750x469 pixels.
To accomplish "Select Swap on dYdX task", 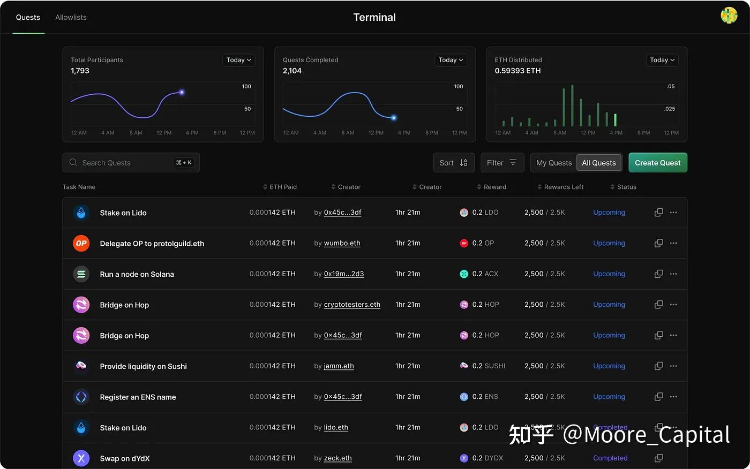I will pyautogui.click(x=125, y=459).
